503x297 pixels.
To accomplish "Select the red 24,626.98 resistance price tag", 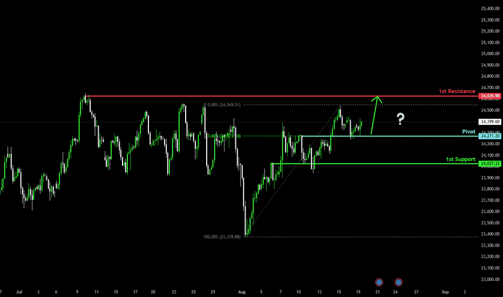I will tap(490, 96).
